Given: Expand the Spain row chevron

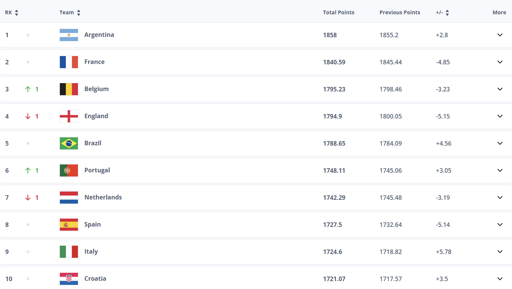Looking at the screenshot, I should 500,225.
